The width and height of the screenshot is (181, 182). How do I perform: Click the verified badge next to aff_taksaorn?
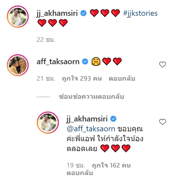pyautogui.click(x=85, y=62)
